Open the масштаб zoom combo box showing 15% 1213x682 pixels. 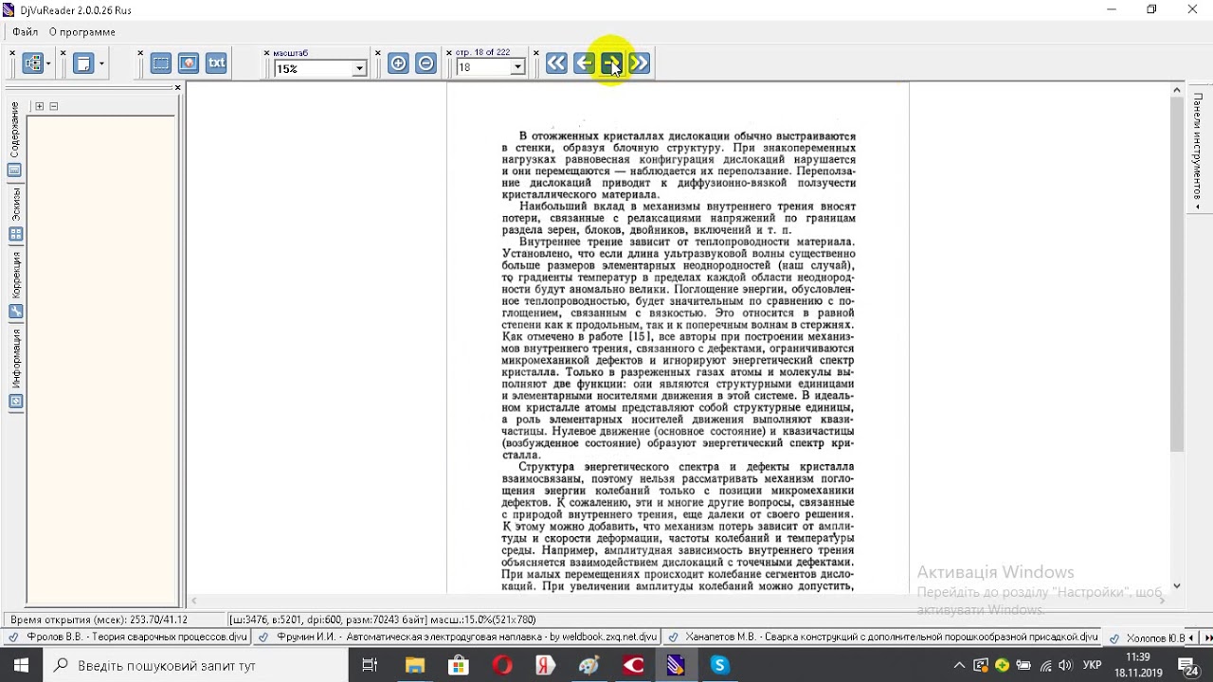coord(320,68)
